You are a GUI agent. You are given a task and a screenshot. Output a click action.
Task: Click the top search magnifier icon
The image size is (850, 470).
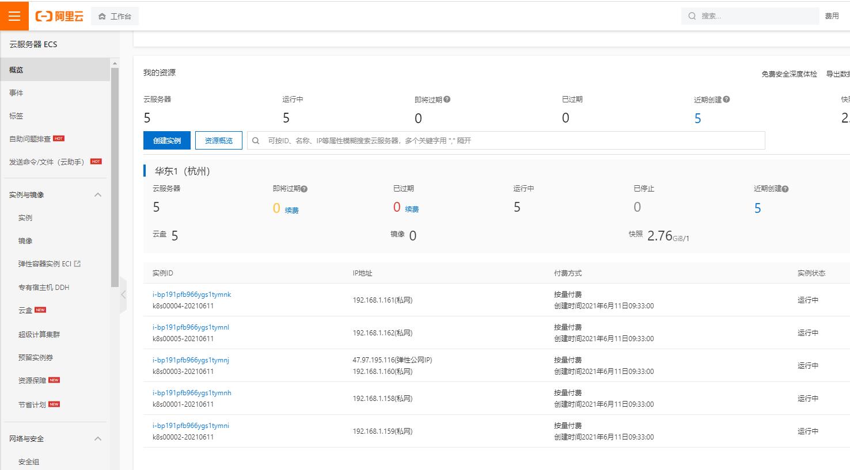(692, 16)
